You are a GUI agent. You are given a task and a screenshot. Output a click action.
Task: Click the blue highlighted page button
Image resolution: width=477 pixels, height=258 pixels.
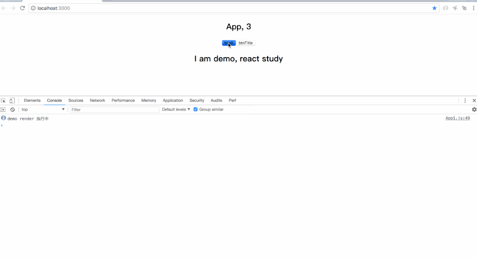point(229,43)
